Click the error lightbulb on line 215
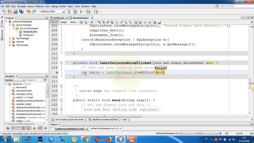Image resolution: width=254 pixels, height=143 pixels. pos(57,72)
